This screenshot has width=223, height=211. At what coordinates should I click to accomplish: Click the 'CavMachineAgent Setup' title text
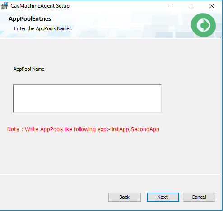(x=40, y=6)
